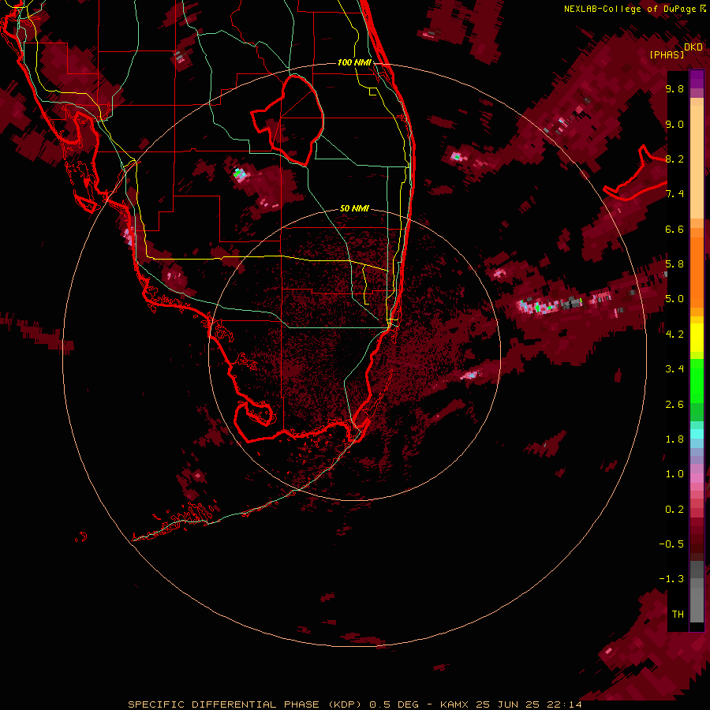Click the 1.0 scale label
The width and height of the screenshot is (710, 710).
click(x=674, y=474)
